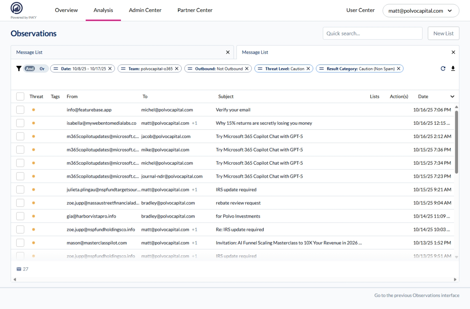Select the 'rebate review request' message checkbox
This screenshot has width=470, height=309.
[20, 203]
